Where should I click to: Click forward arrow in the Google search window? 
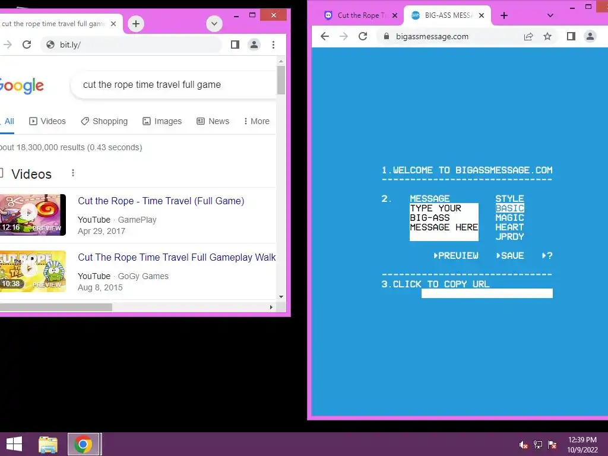[8, 45]
